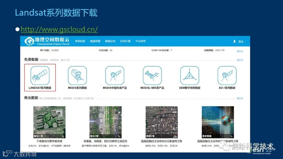Open the 资源3号 satellite image thumbnail

162,122
